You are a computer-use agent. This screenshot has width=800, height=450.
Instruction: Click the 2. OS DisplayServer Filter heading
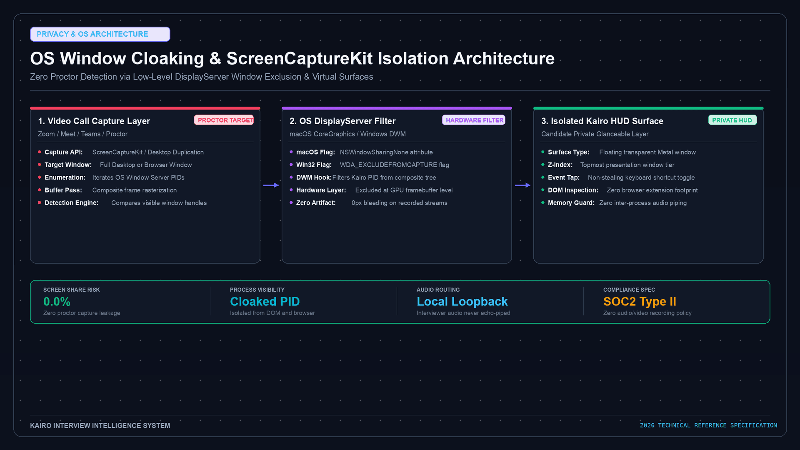342,121
